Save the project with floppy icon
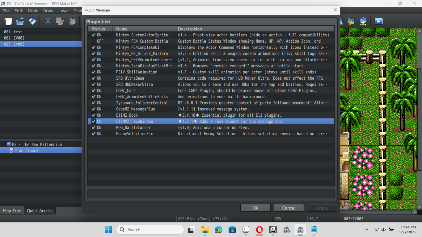Viewport: 422px width, 237px height. [32, 21]
